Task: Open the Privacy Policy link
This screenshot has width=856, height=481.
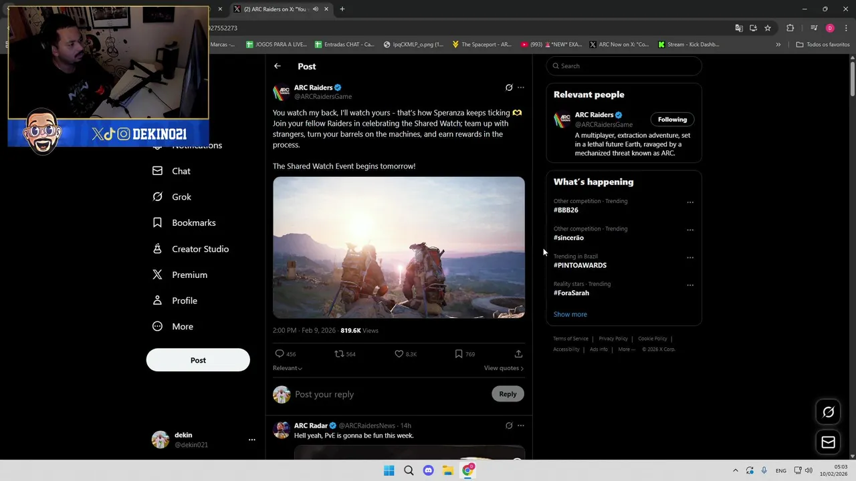Action: 613,339
